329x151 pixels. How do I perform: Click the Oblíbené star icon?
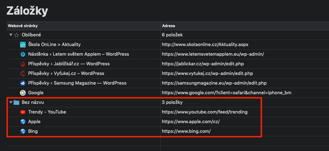point(16,35)
